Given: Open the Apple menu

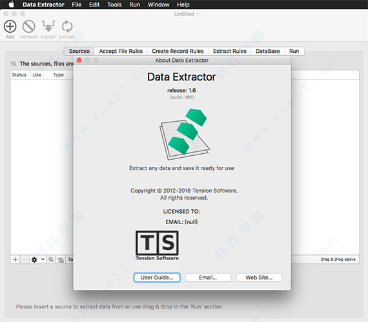Looking at the screenshot, I should point(11,5).
